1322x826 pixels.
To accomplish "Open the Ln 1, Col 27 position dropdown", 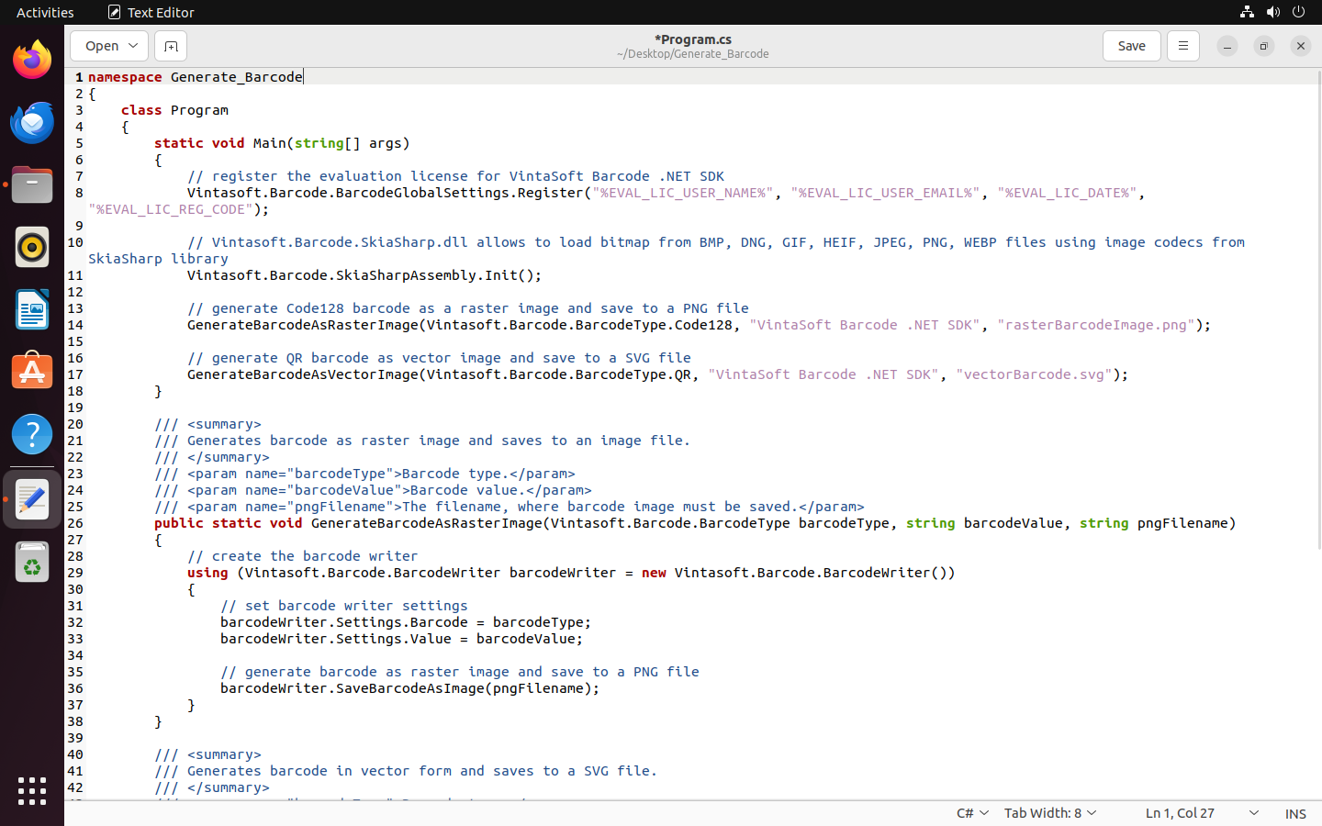I will [x=1201, y=813].
